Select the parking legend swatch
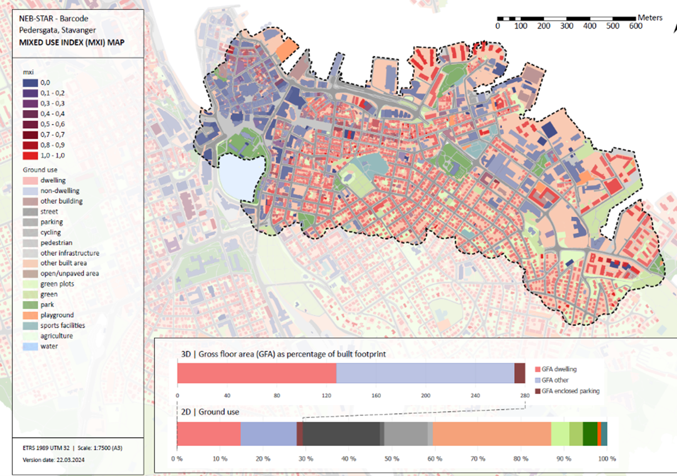The width and height of the screenshot is (677, 476). (x=31, y=222)
